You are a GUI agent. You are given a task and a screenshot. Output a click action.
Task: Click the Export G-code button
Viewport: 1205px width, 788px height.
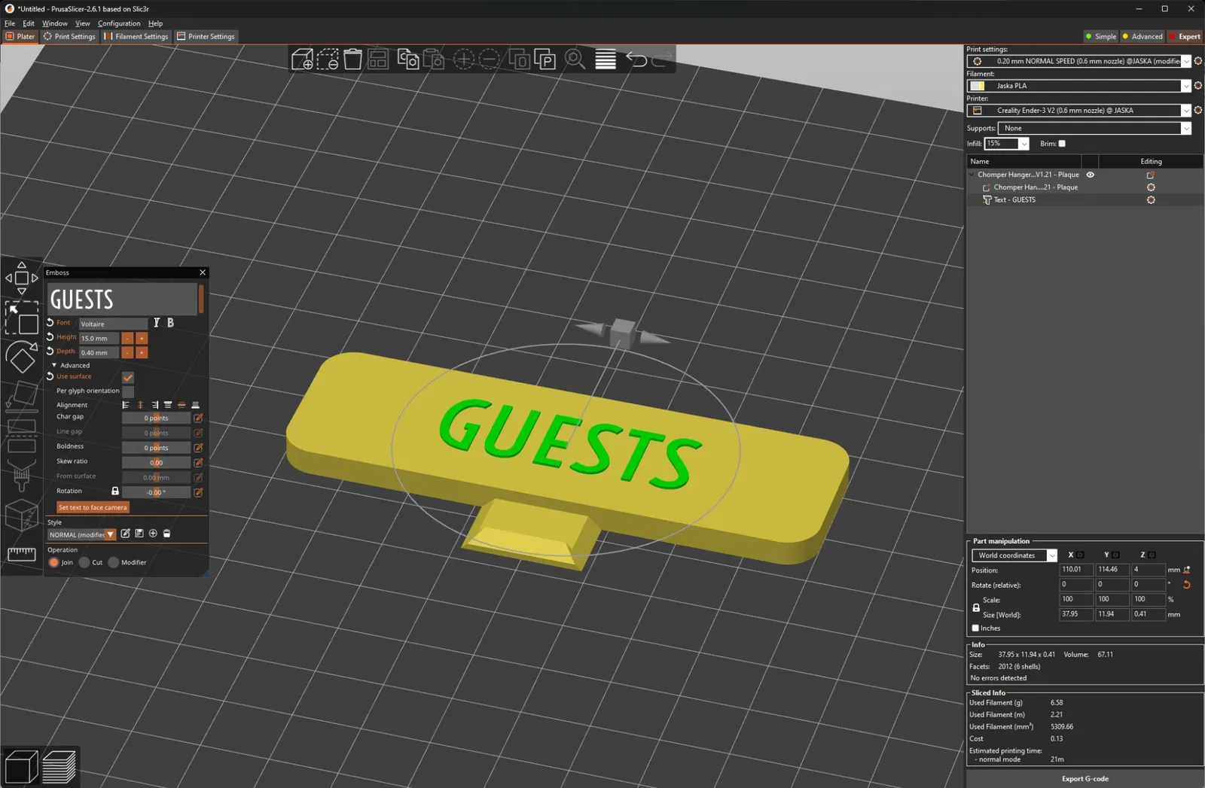(x=1085, y=778)
